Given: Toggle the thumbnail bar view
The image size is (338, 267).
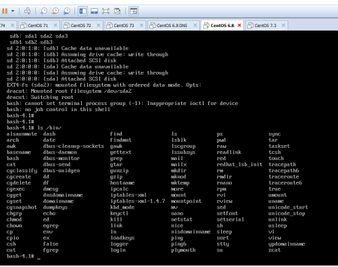Looking at the screenshot, I should (94, 11).
